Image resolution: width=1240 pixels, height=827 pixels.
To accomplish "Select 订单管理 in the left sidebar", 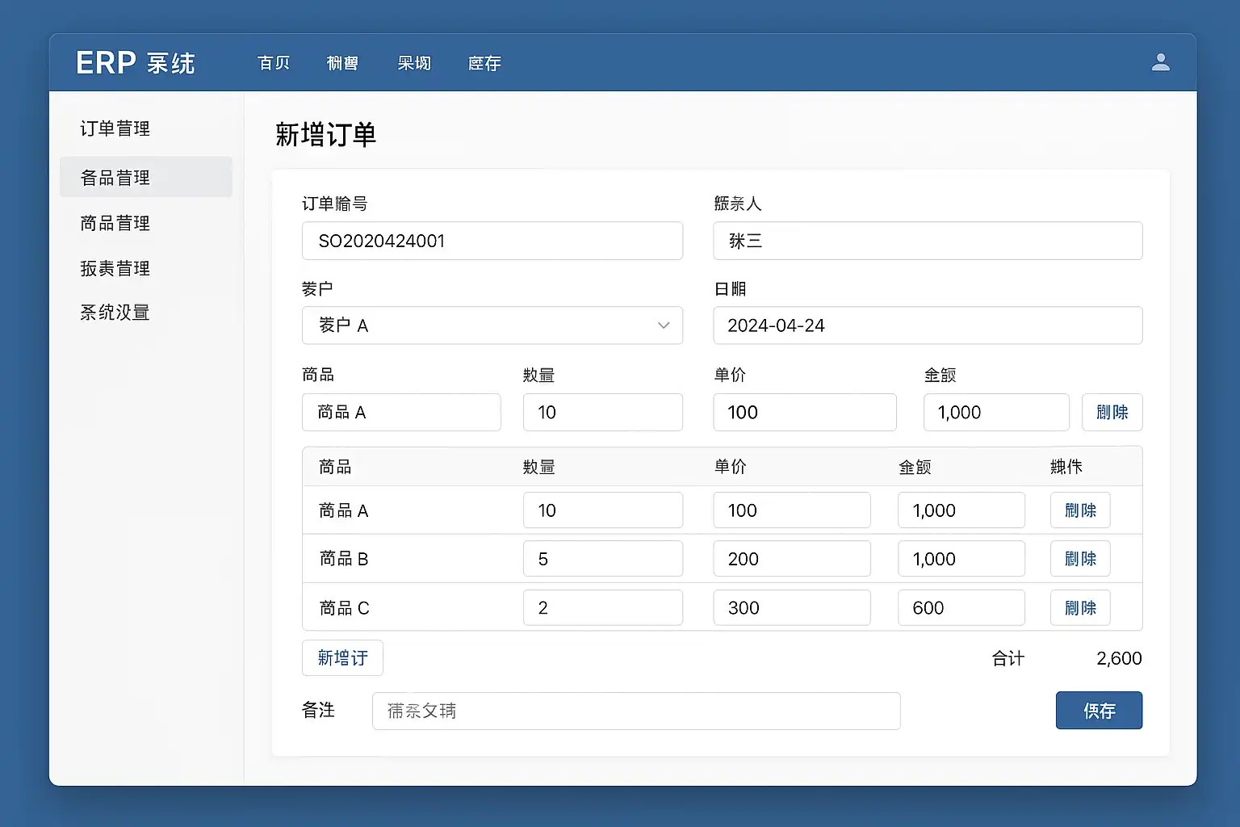I will [x=115, y=129].
